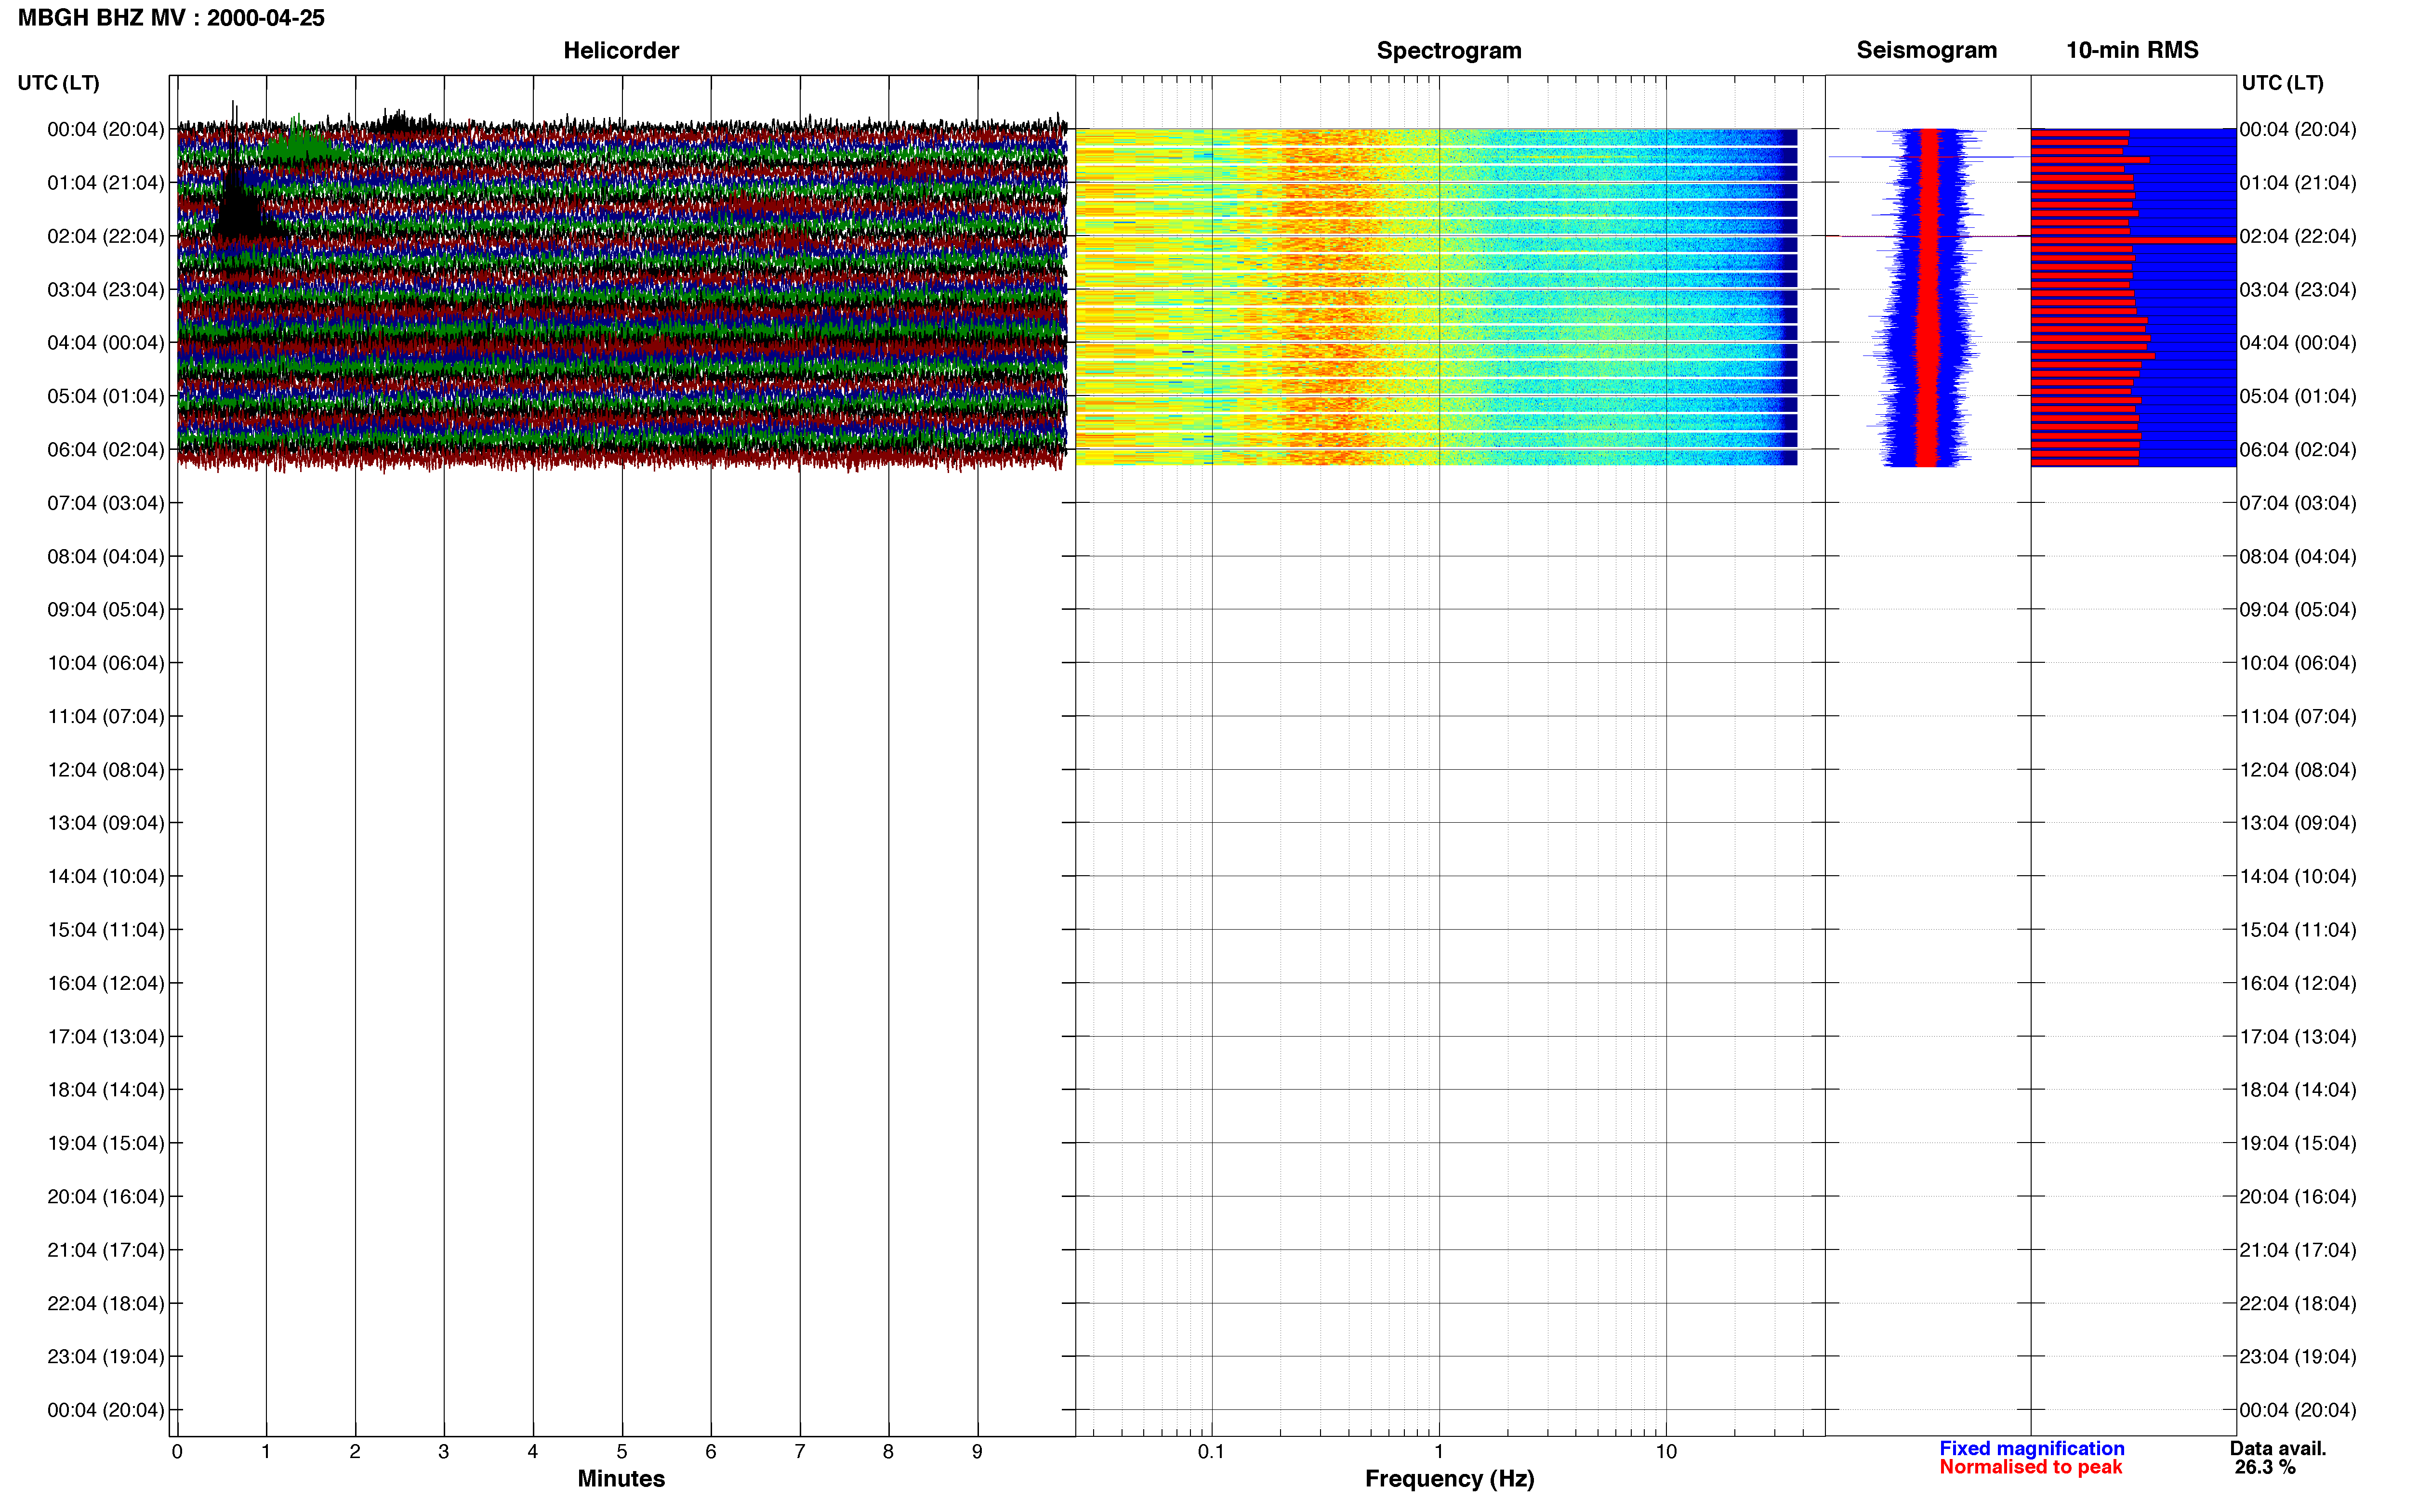The width and height of the screenshot is (2418, 1512).
Task: Click left time label '06:04 (02:04)'
Action: 105,449
